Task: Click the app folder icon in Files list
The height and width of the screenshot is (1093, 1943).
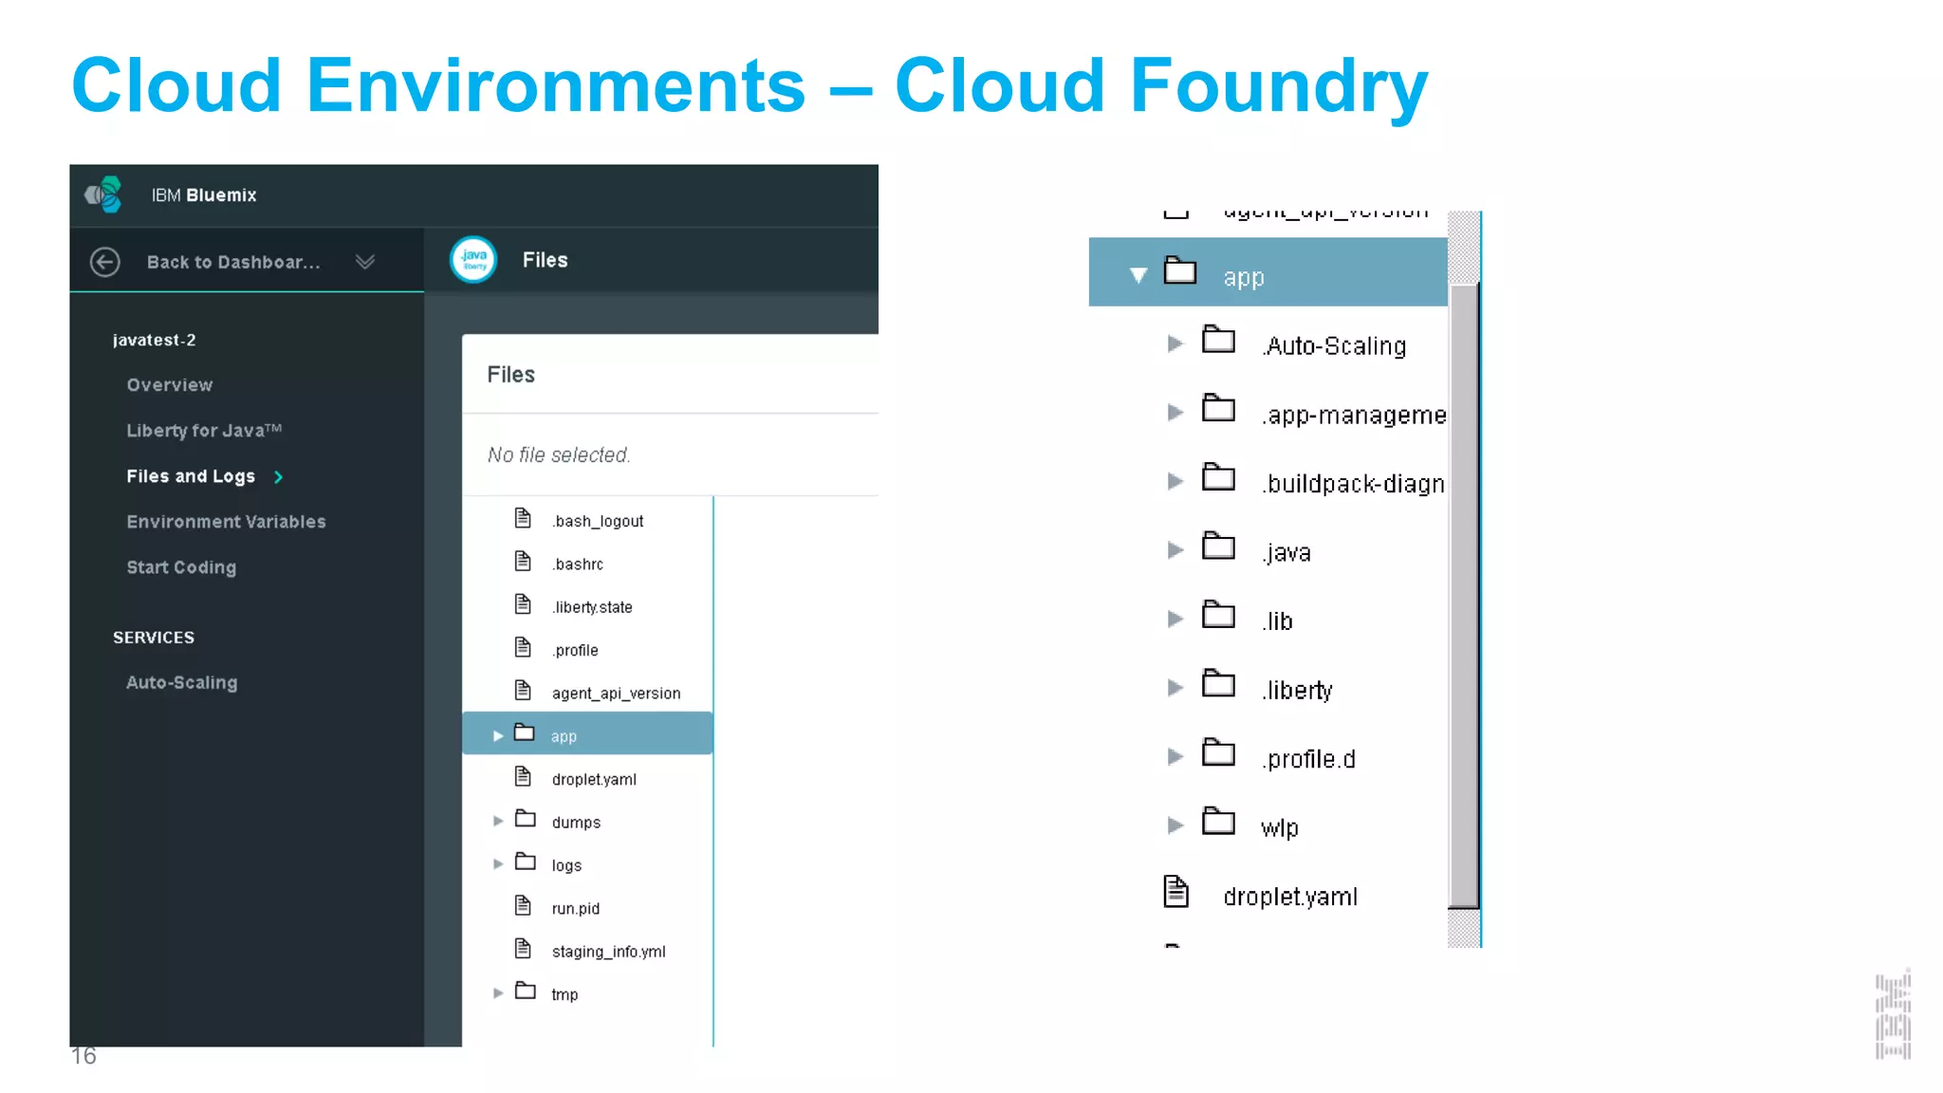Action: coord(525,732)
